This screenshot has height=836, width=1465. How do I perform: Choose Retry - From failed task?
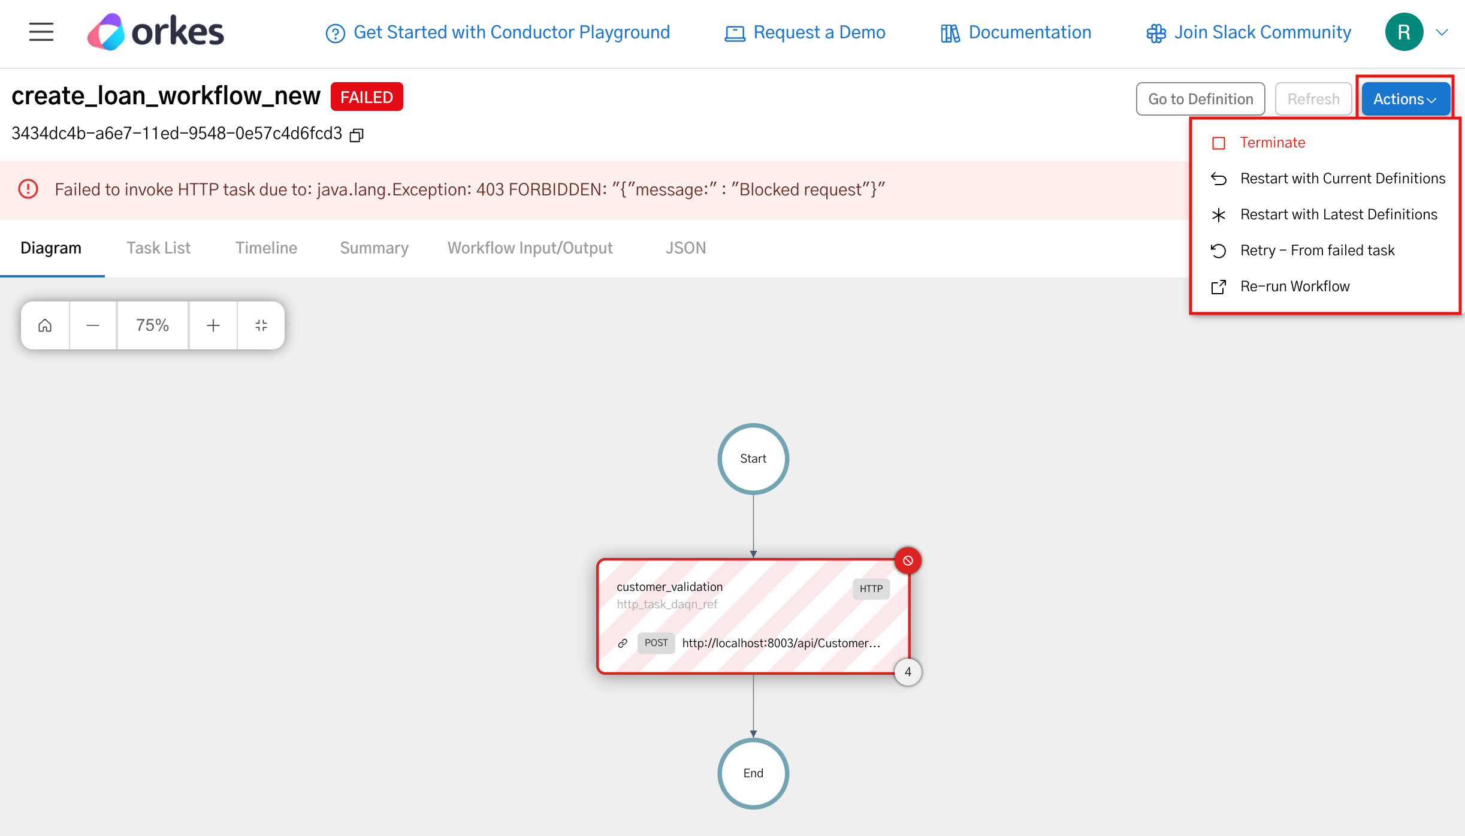pos(1316,250)
